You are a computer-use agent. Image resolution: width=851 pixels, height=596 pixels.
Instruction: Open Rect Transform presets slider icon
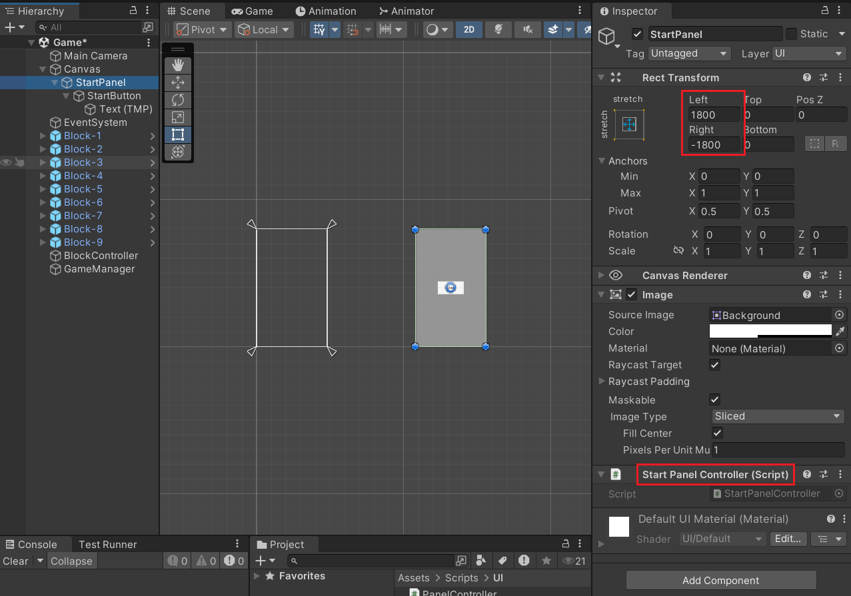tap(824, 78)
